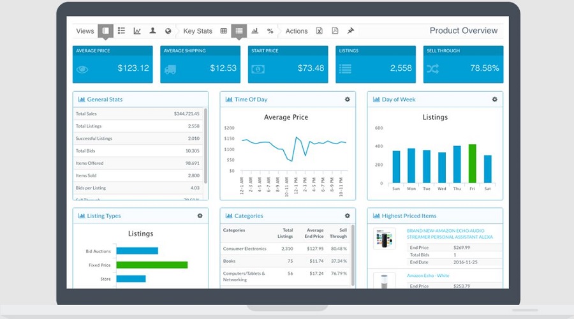Switch to the list view icon
The image size is (574, 319).
pos(121,31)
